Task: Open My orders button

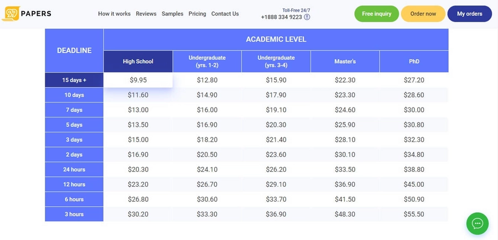Action: (x=470, y=14)
